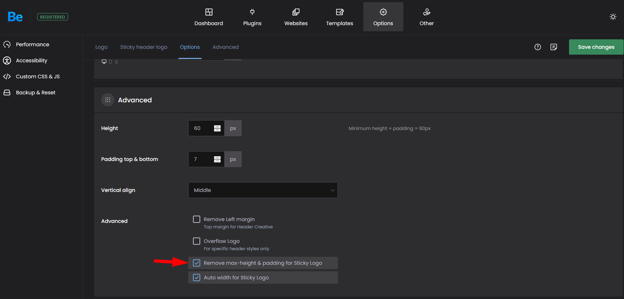Enable Overflow Logo checkbox
This screenshot has width=624, height=299.
pyautogui.click(x=197, y=241)
